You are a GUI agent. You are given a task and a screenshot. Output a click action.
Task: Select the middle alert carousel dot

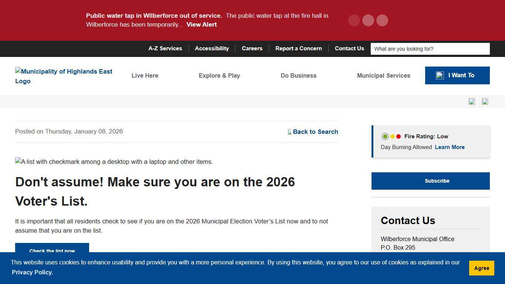(368, 20)
